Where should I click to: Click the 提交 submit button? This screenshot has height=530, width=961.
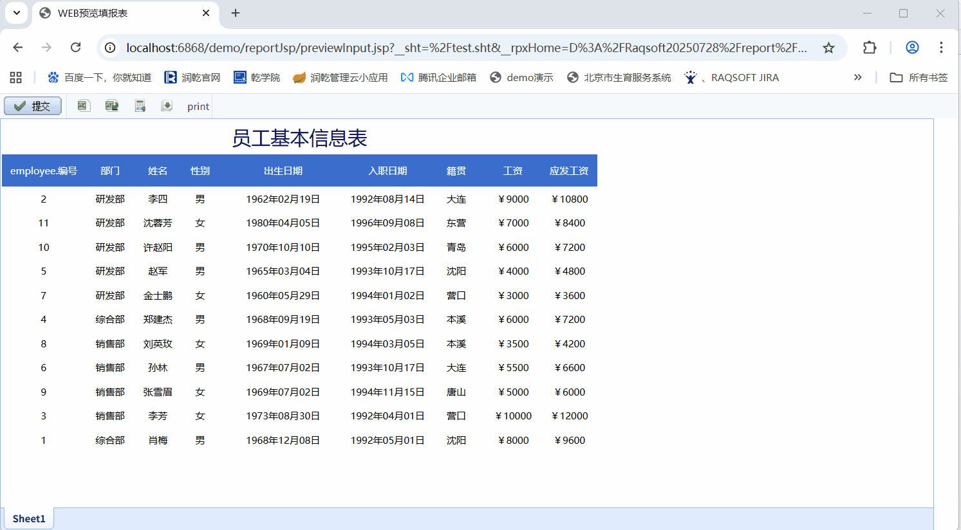pos(33,106)
